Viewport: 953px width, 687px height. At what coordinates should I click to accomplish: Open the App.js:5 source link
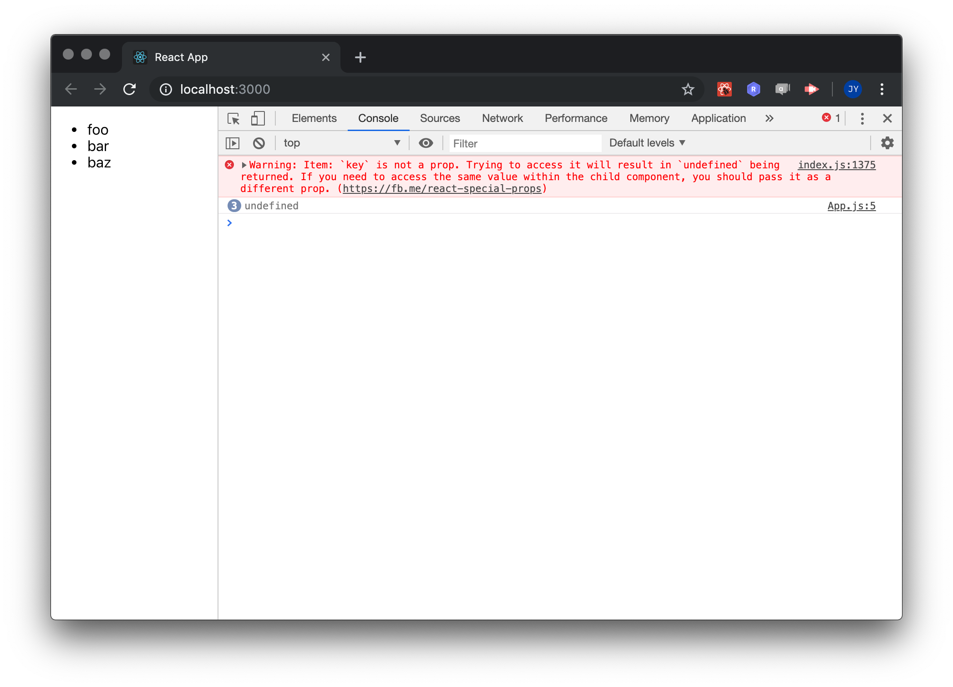pos(851,206)
